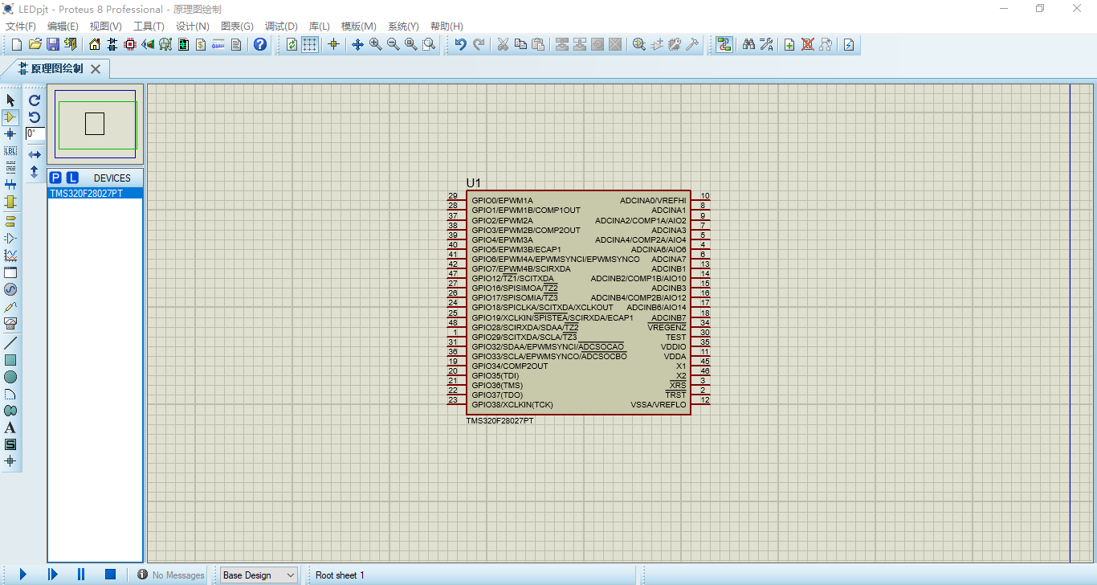The width and height of the screenshot is (1097, 585).
Task: Click the Save project icon
Action: tap(52, 44)
